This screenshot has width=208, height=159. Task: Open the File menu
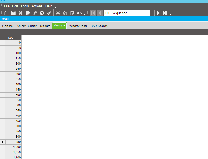(7, 6)
